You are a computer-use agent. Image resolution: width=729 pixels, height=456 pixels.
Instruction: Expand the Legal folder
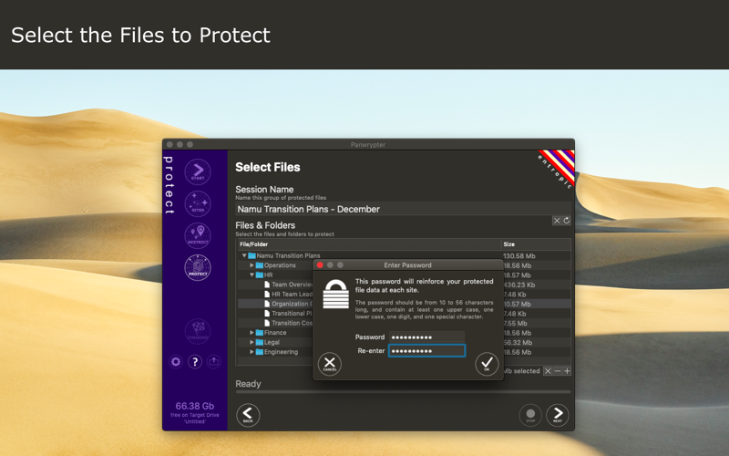[x=252, y=343]
